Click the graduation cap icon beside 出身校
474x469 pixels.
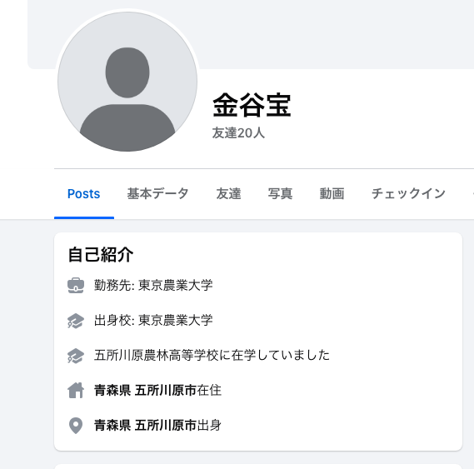[x=76, y=321]
